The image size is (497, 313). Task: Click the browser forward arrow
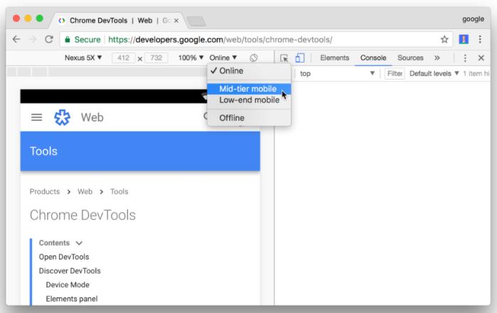click(32, 39)
